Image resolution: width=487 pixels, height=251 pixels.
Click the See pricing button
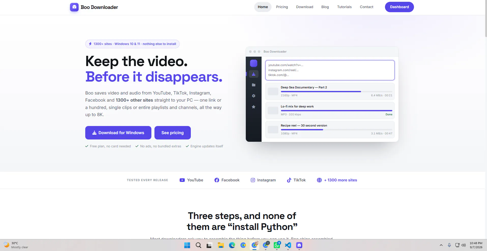pyautogui.click(x=173, y=133)
